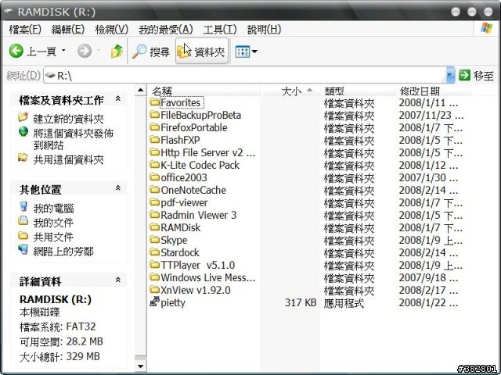The width and height of the screenshot is (501, 375).
Task: Click the 移至 go button
Action: (476, 76)
